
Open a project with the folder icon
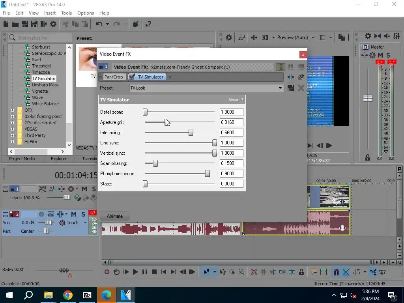(x=15, y=24)
